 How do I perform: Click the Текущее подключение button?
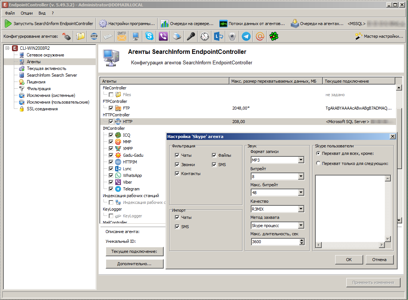(x=134, y=252)
